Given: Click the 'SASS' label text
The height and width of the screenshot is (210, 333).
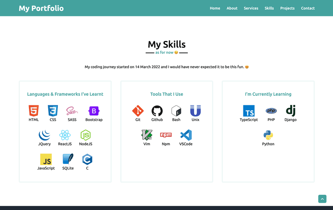Looking at the screenshot, I should click(x=72, y=119).
